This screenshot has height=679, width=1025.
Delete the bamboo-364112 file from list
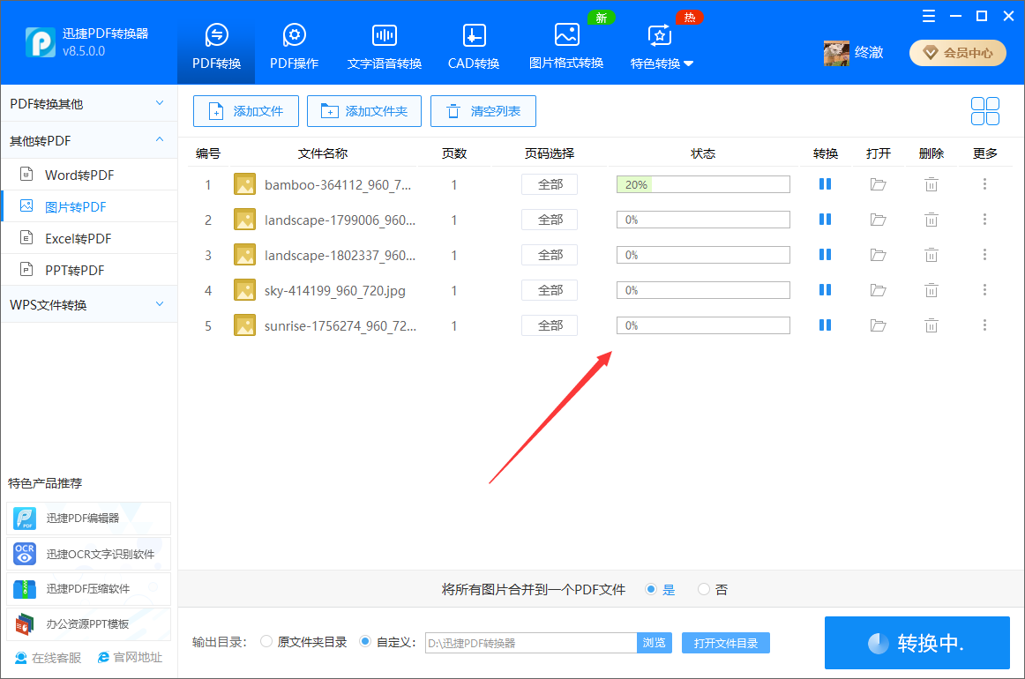pyautogui.click(x=931, y=184)
